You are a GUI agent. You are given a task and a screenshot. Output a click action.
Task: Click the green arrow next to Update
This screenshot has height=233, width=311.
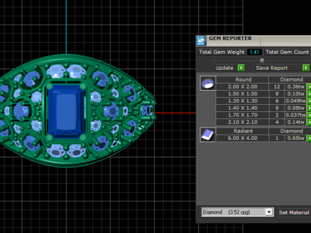click(241, 68)
